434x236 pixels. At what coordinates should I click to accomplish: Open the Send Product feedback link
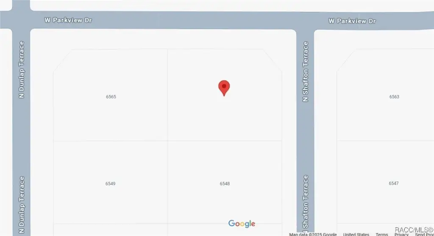pos(424,234)
